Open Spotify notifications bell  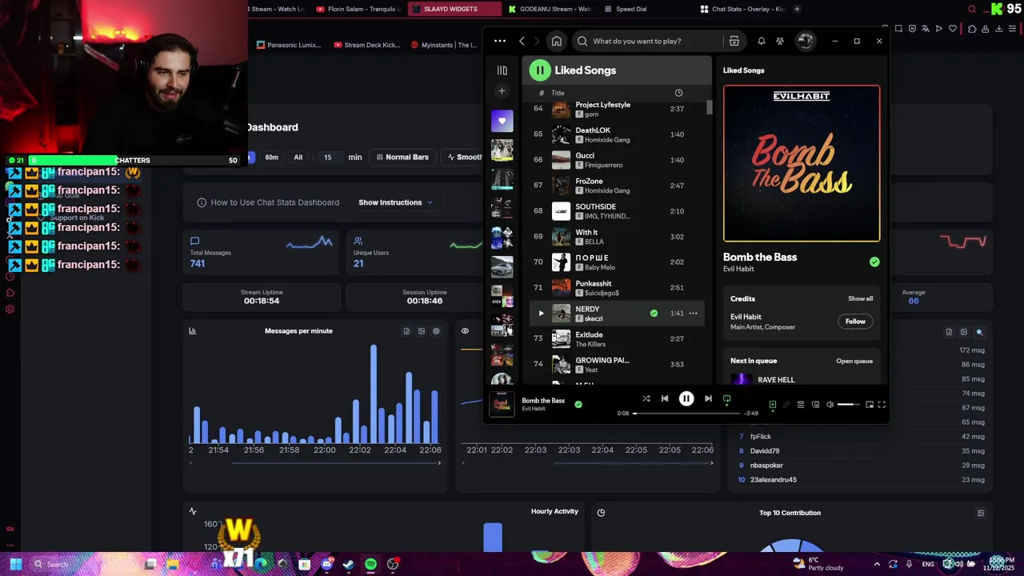pyautogui.click(x=762, y=41)
